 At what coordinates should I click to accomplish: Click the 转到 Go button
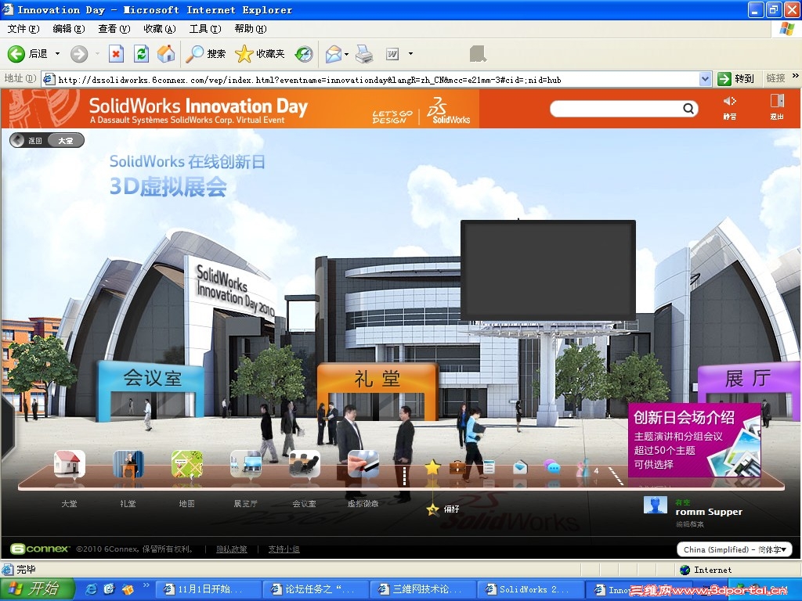(736, 79)
